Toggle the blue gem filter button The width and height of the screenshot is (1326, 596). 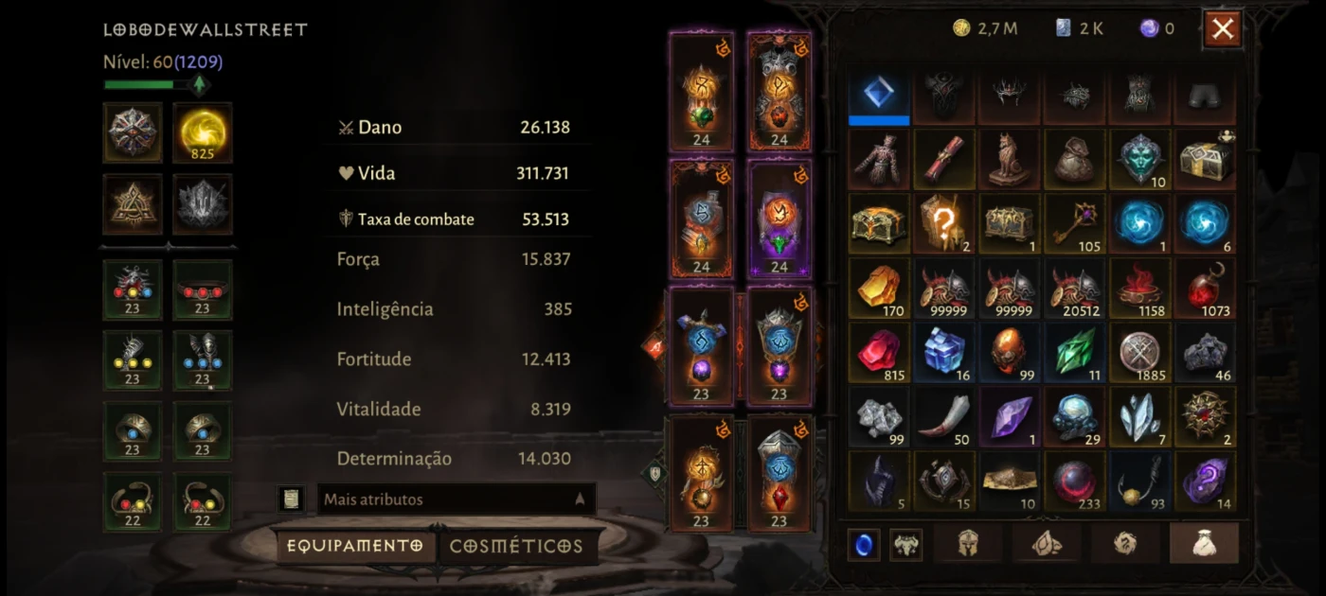(x=863, y=545)
